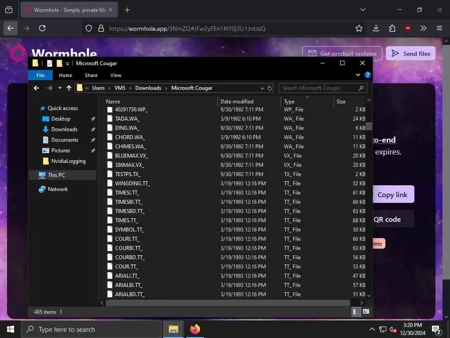Click taskbar search box
Image resolution: width=450 pixels, height=338 pixels.
click(91, 329)
